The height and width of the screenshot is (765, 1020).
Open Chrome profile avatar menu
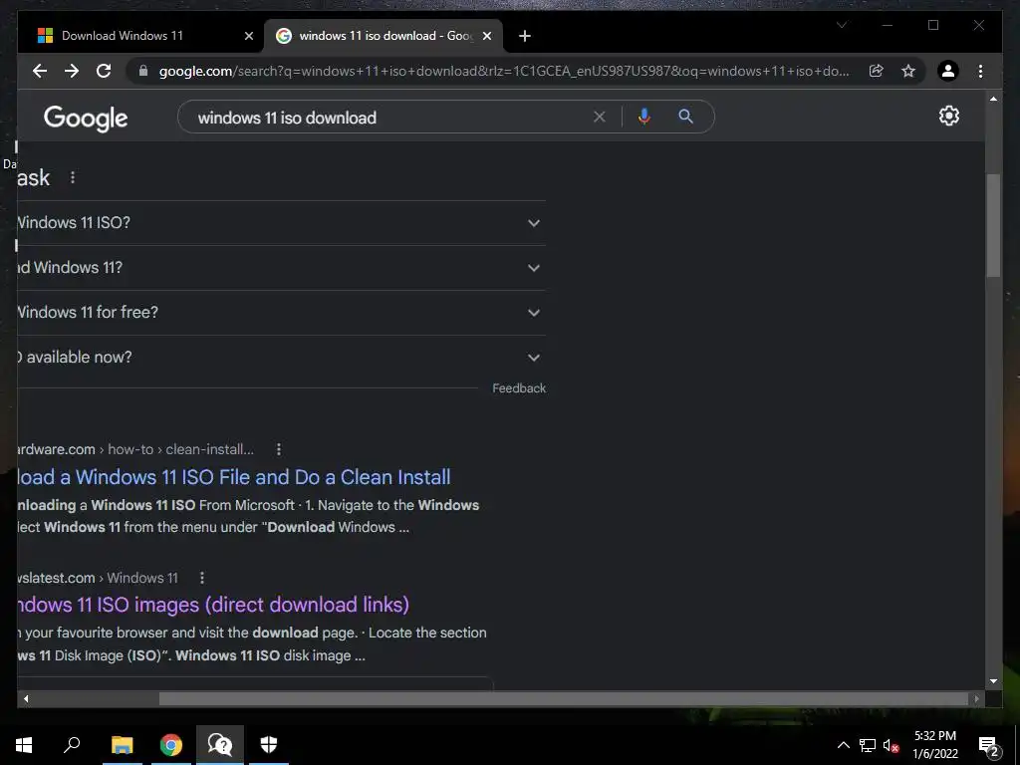[948, 71]
